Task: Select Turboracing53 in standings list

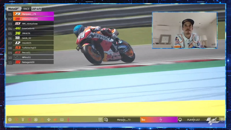Action: [x=33, y=48]
